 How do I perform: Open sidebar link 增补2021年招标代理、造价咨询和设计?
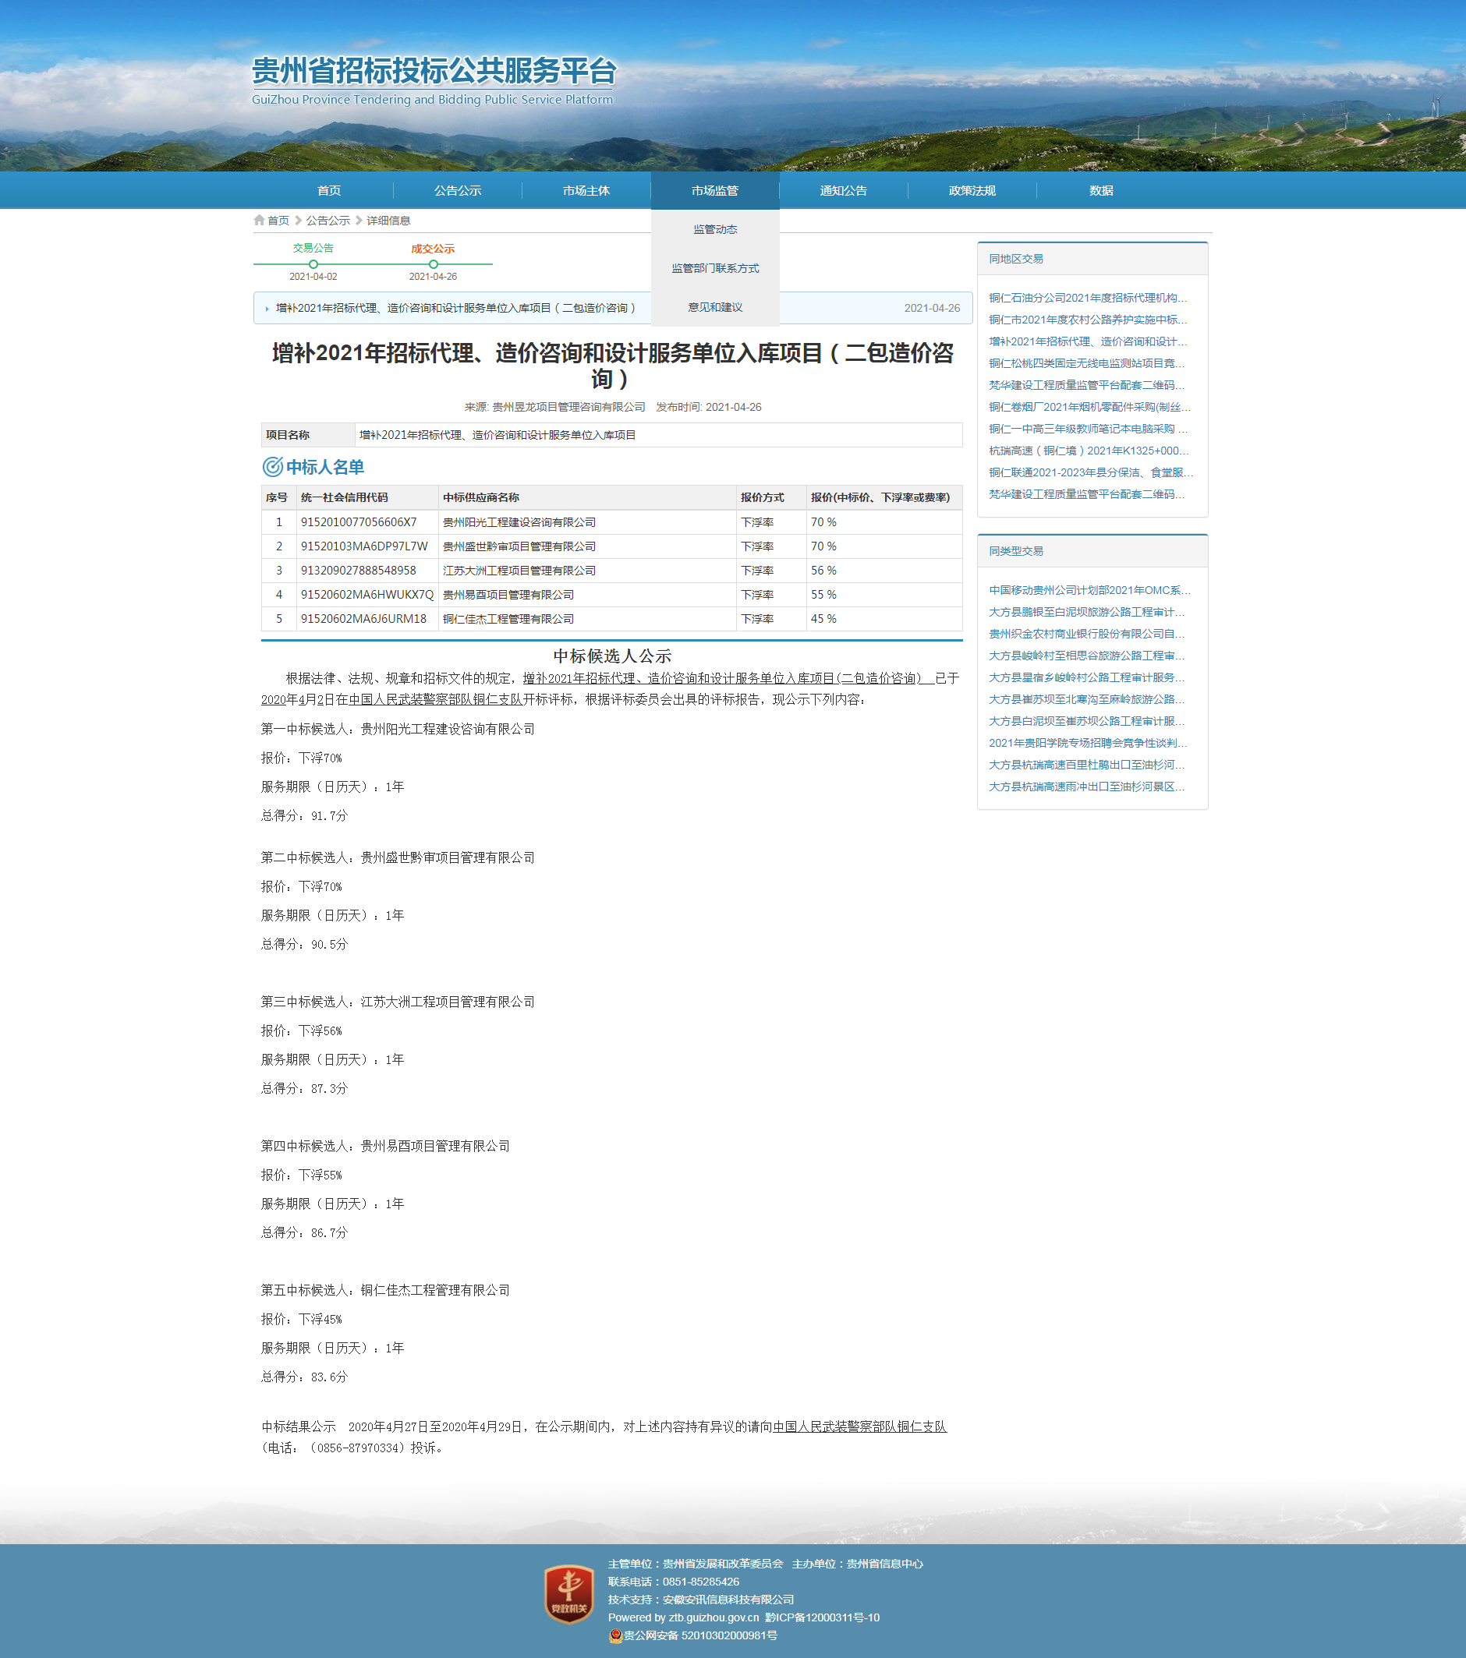click(x=1087, y=341)
